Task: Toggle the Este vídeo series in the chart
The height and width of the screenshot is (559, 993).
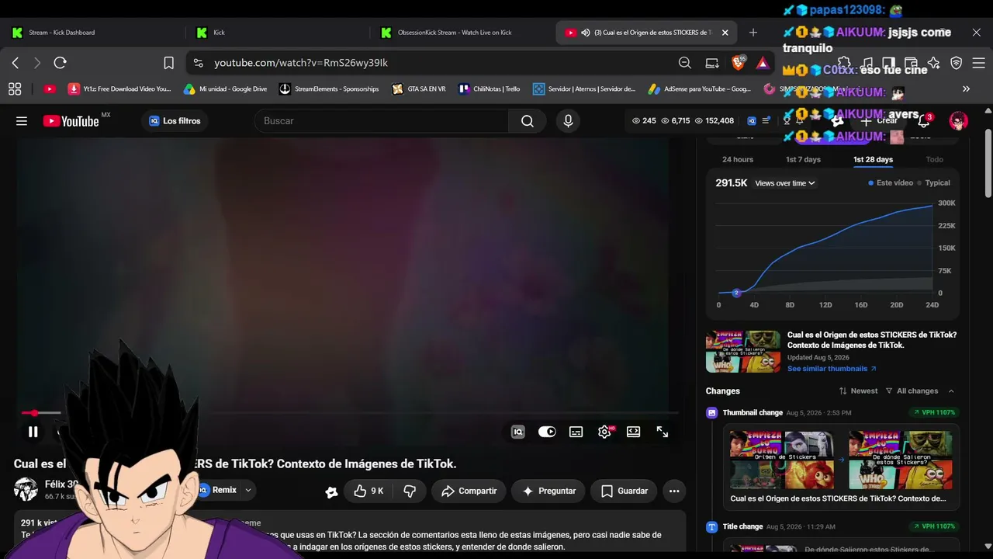Action: [891, 183]
